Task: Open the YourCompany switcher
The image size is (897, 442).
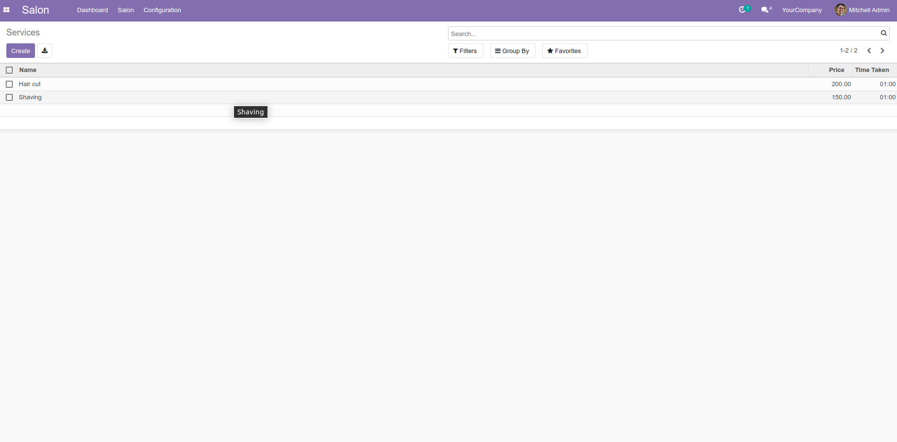Action: [x=802, y=10]
